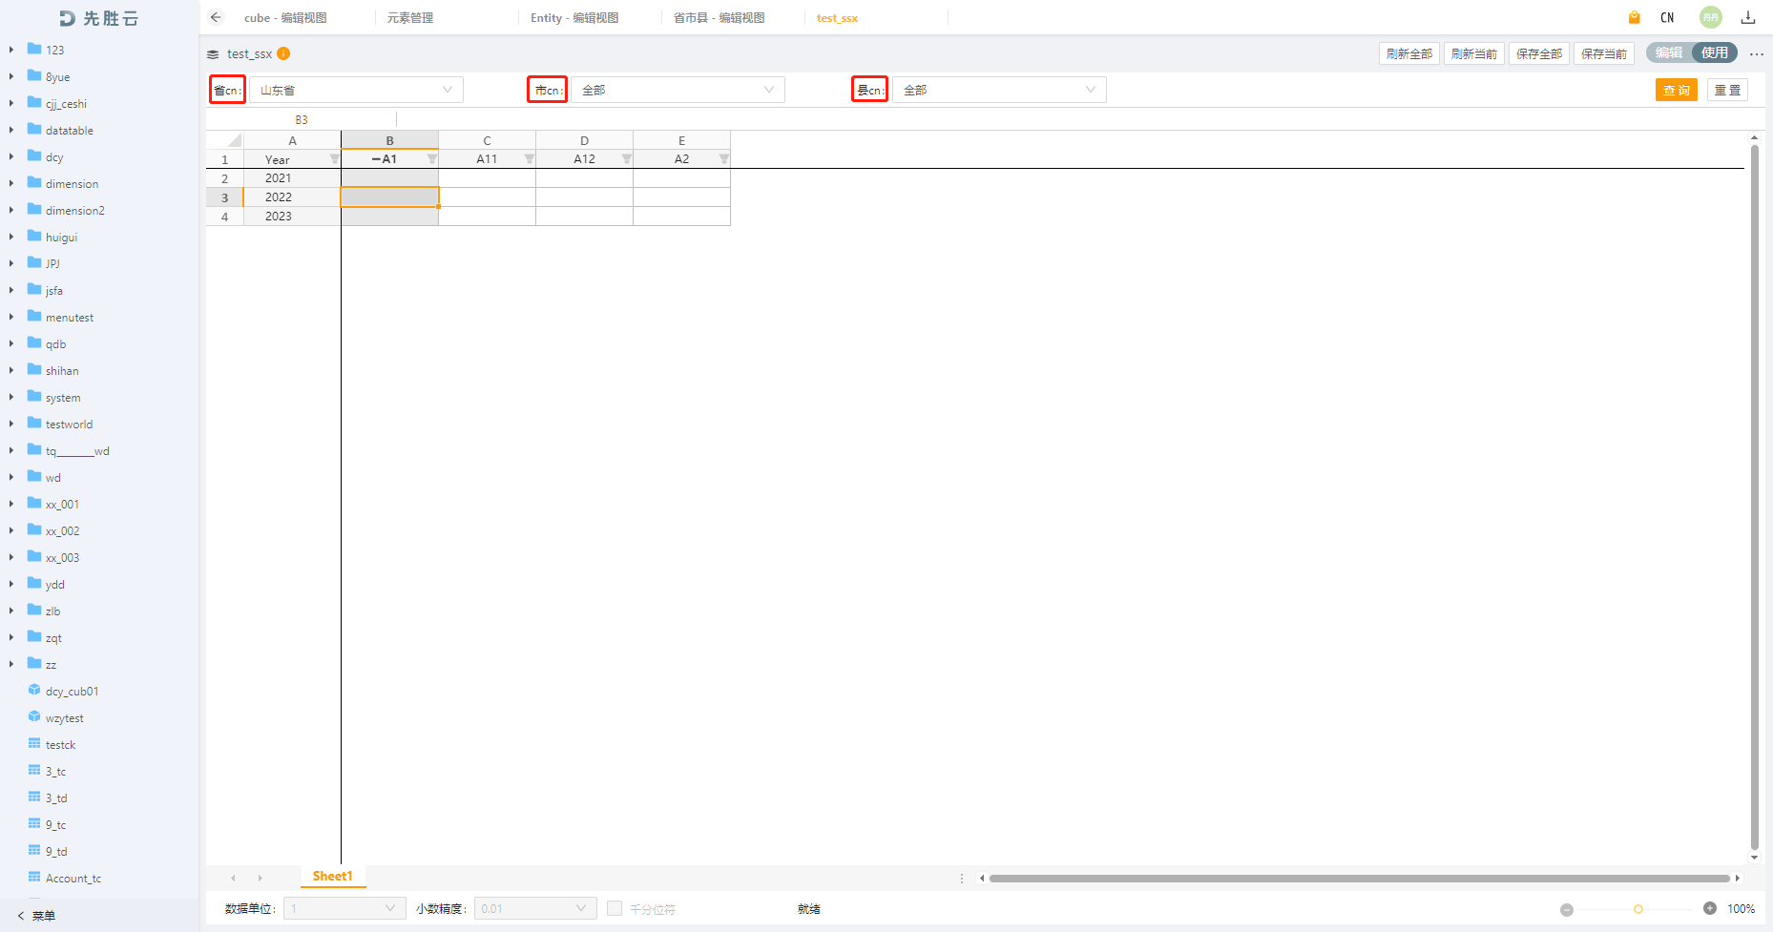Collapse the sidebar via 菜单

(x=37, y=916)
